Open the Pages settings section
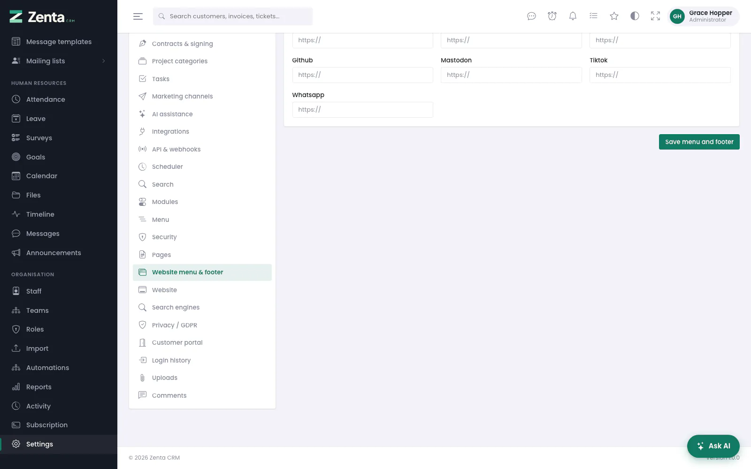The width and height of the screenshot is (751, 469). pos(202,255)
